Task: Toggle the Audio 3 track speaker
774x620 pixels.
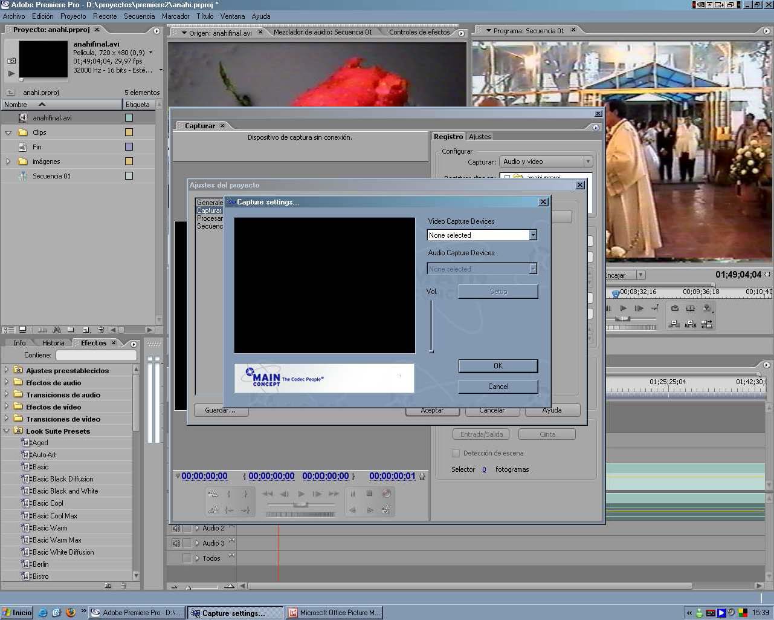Action: click(176, 543)
